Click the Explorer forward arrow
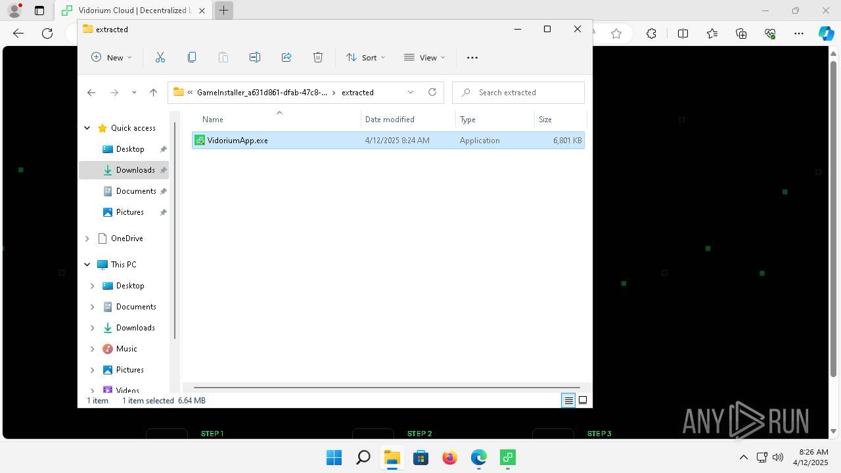 tap(114, 93)
